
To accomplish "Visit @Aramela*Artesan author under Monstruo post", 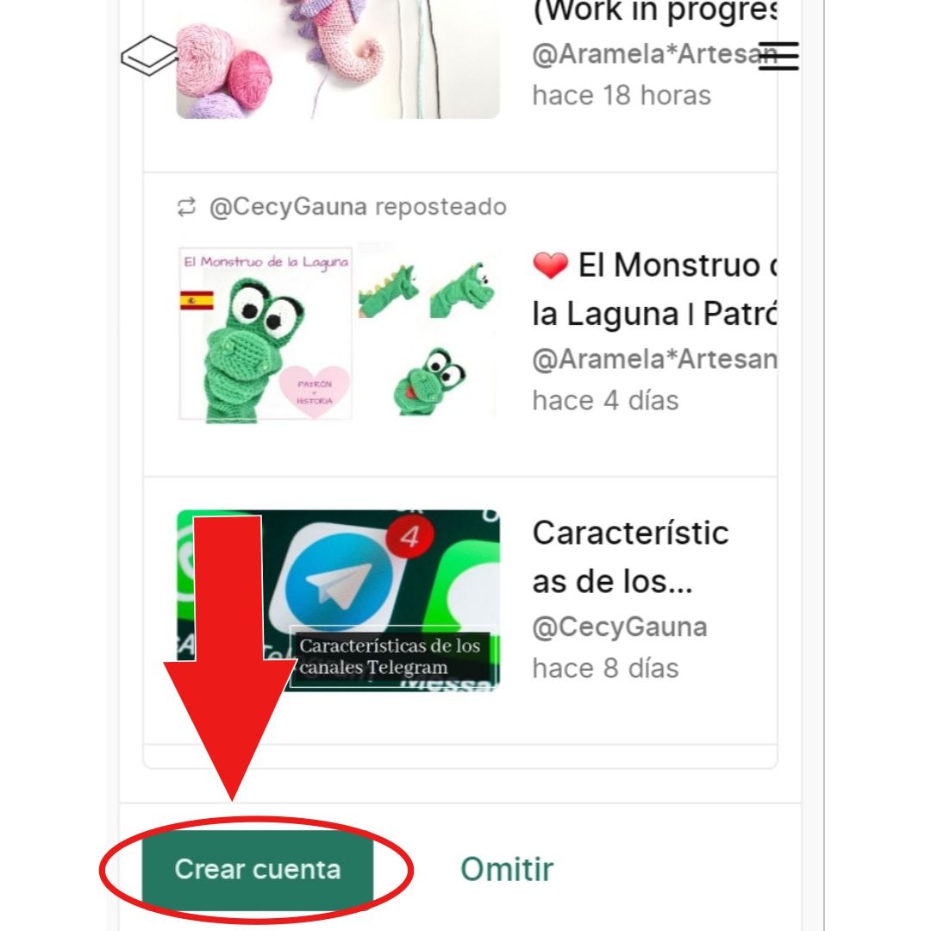I will 655,359.
